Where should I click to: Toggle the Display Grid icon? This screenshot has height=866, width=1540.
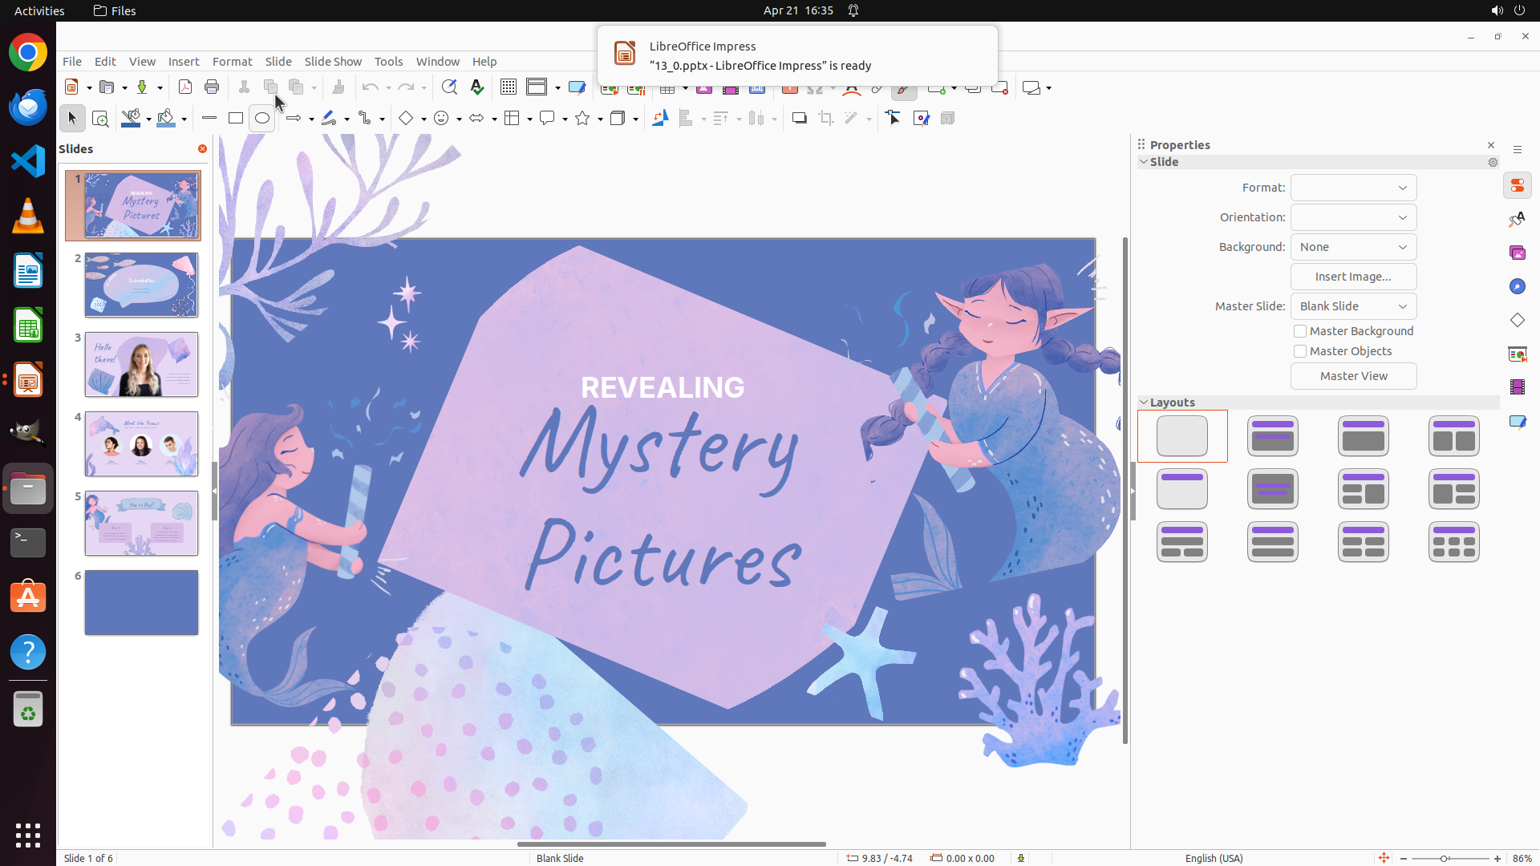pyautogui.click(x=509, y=87)
